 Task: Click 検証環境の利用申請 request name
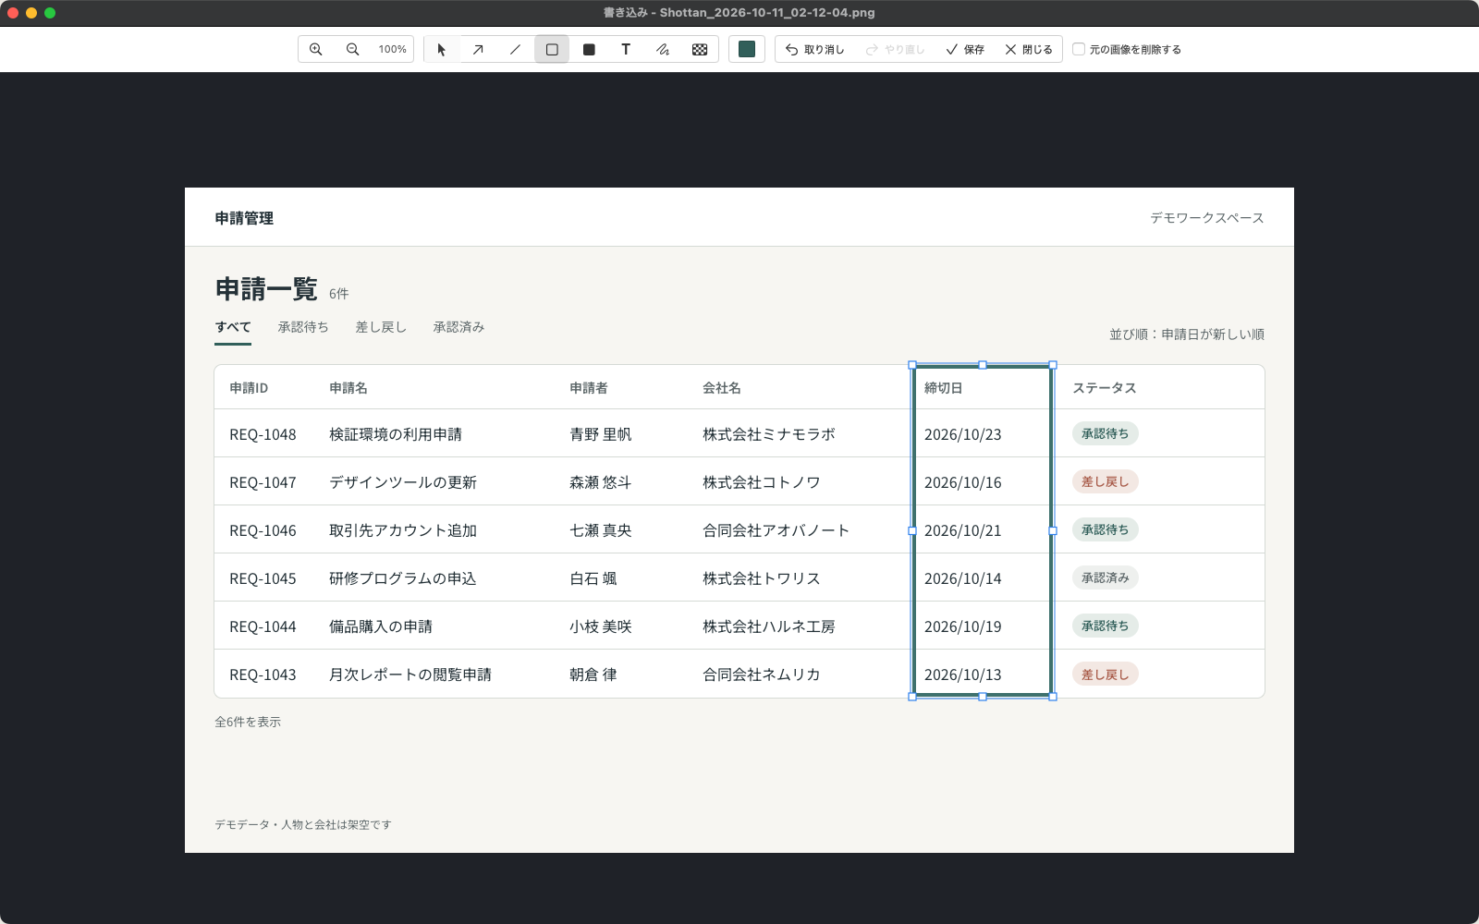pos(396,434)
